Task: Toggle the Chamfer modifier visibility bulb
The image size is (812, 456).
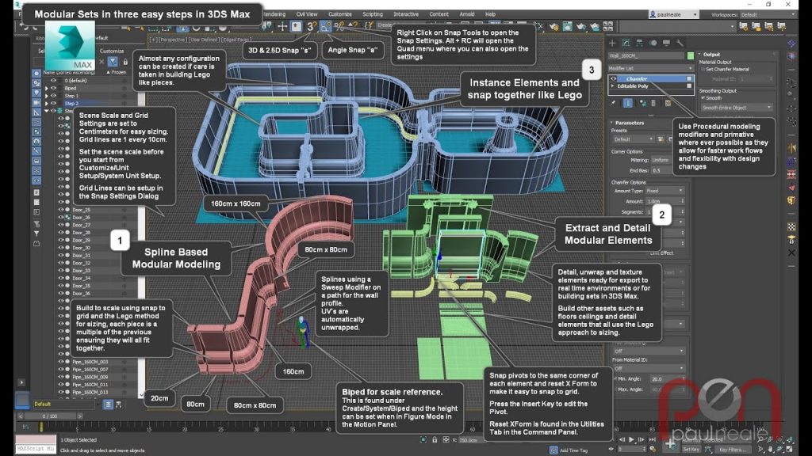Action: (x=614, y=79)
